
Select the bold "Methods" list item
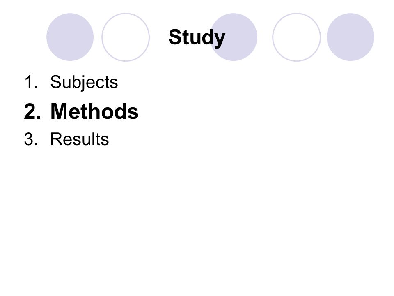pyautogui.click(x=94, y=111)
